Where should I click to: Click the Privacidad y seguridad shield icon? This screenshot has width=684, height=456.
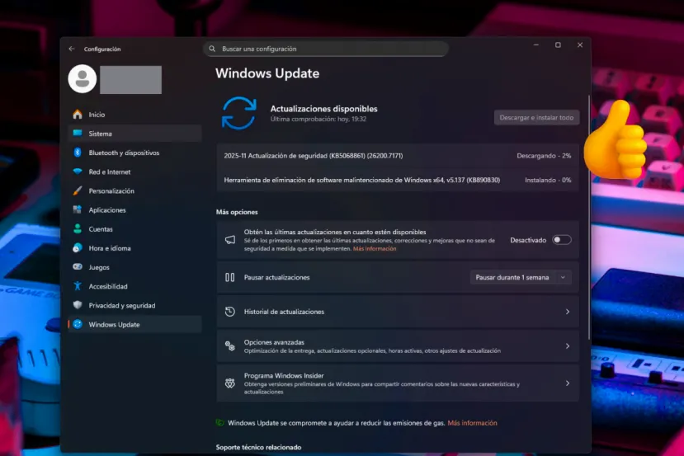pyautogui.click(x=78, y=305)
